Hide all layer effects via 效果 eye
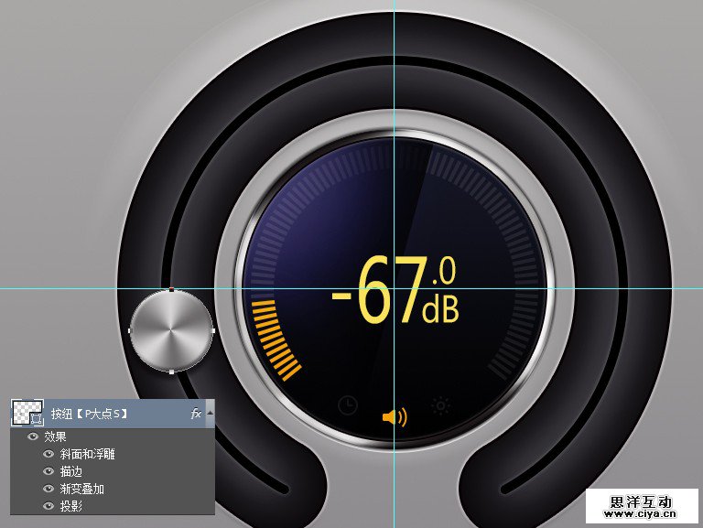Viewport: 703px width, 528px height. 33,437
